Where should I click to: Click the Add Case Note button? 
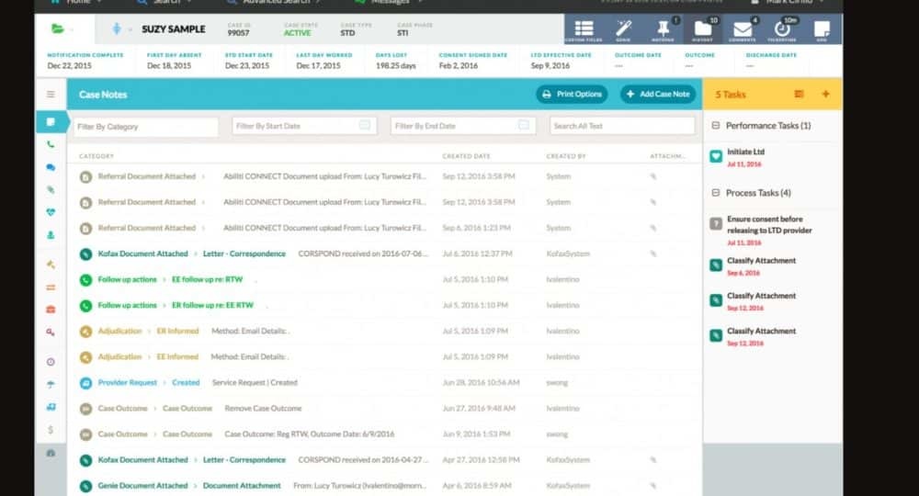click(x=657, y=94)
